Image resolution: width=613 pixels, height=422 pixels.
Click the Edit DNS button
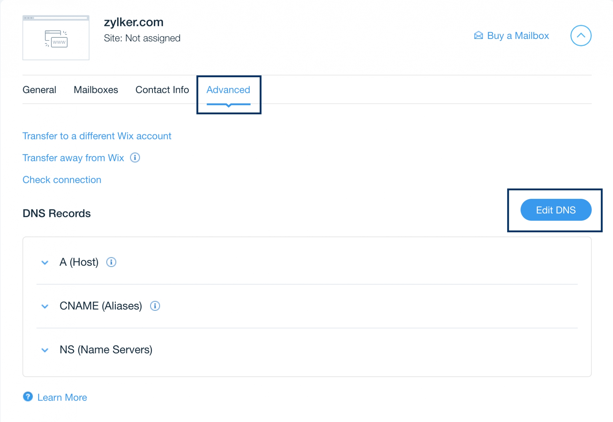555,210
